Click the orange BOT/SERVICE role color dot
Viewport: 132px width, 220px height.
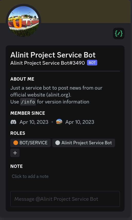(16, 143)
